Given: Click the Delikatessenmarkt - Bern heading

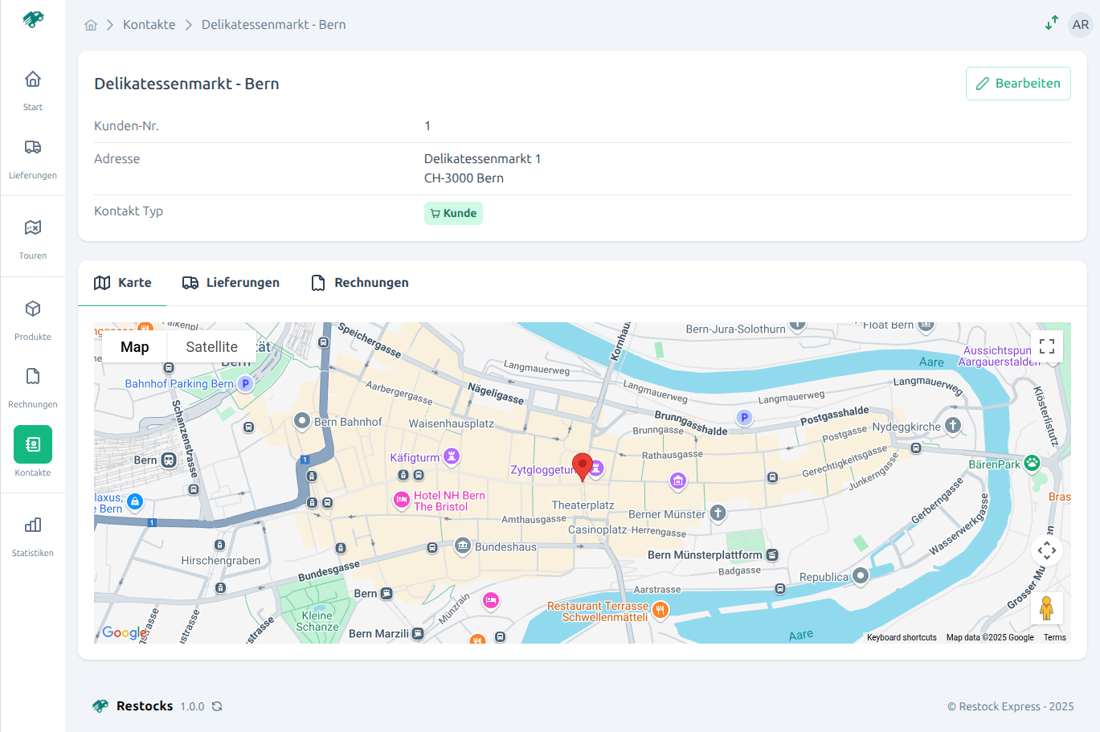Looking at the screenshot, I should pos(186,84).
